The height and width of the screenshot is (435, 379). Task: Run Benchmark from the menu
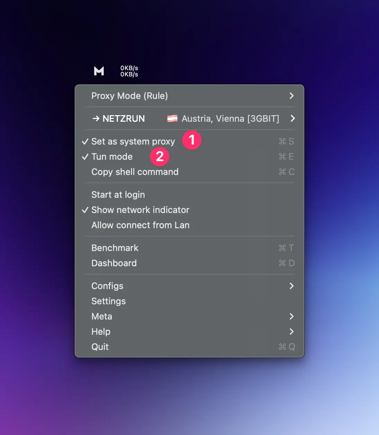114,248
